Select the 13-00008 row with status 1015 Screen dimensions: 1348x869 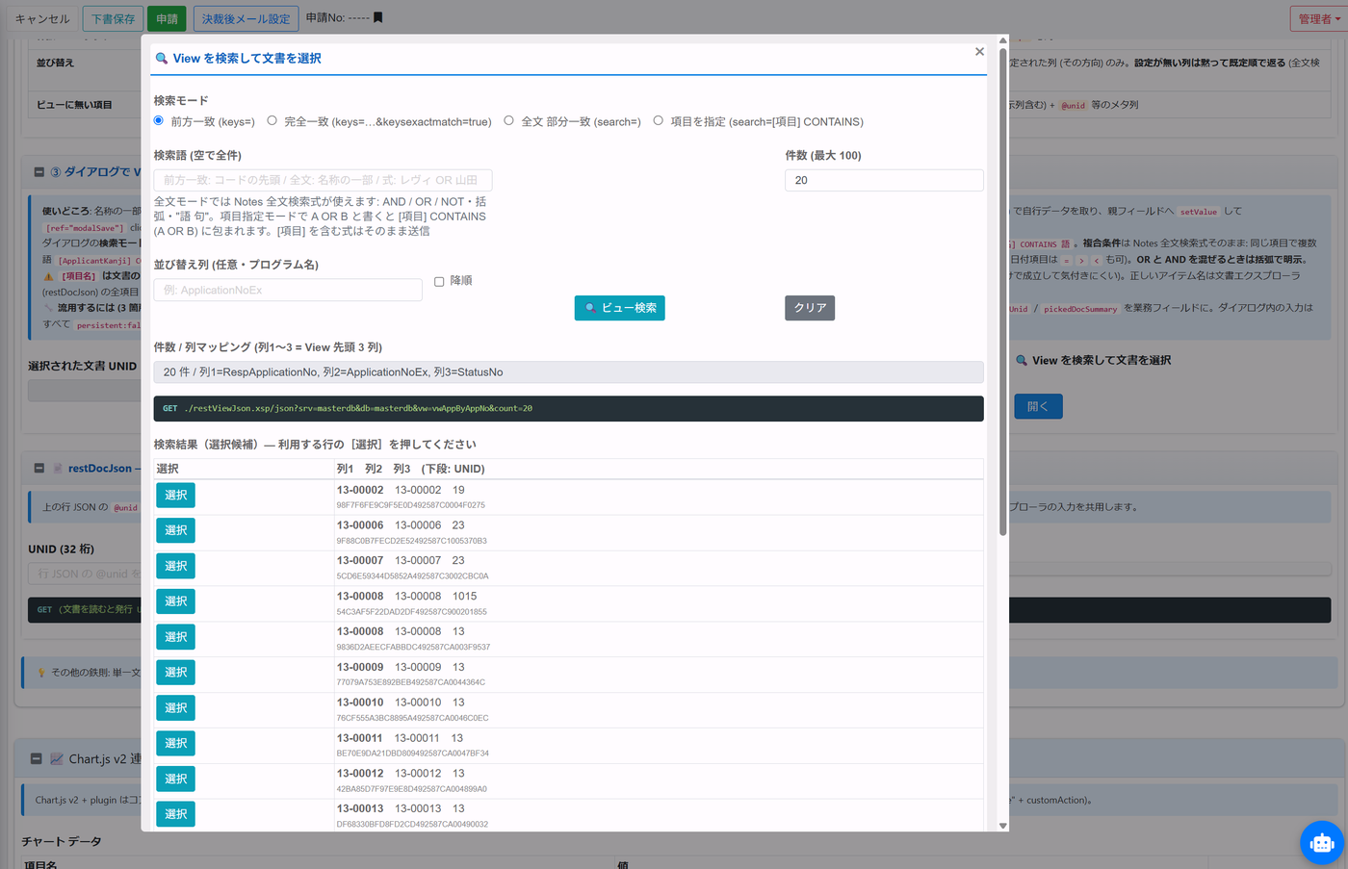(175, 601)
